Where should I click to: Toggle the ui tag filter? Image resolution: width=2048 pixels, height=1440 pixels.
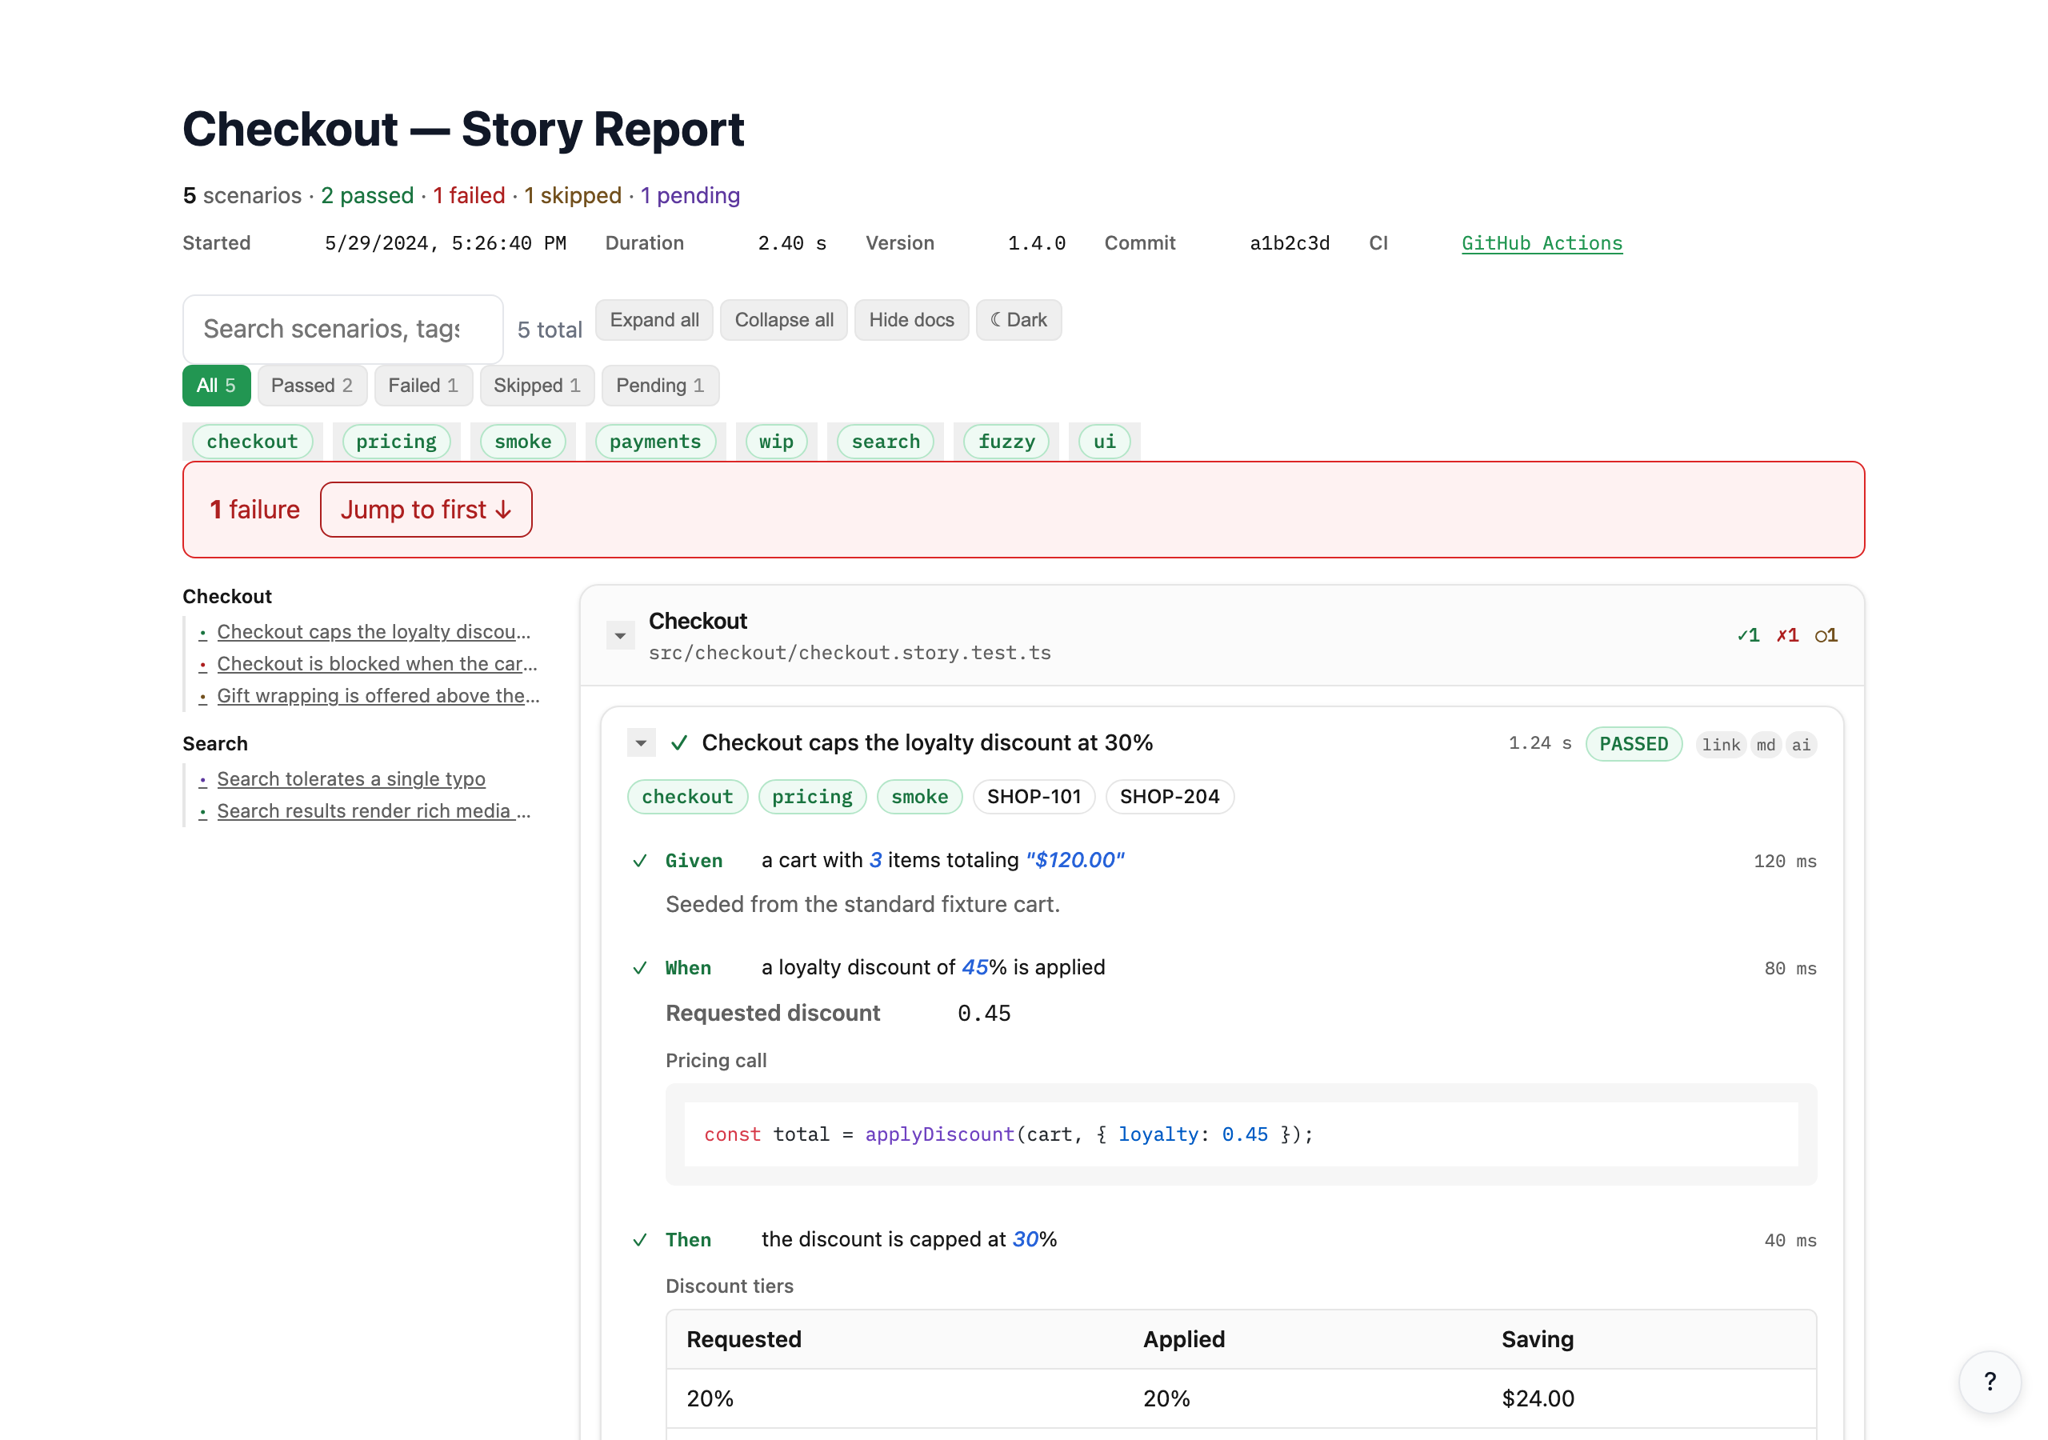click(x=1104, y=442)
